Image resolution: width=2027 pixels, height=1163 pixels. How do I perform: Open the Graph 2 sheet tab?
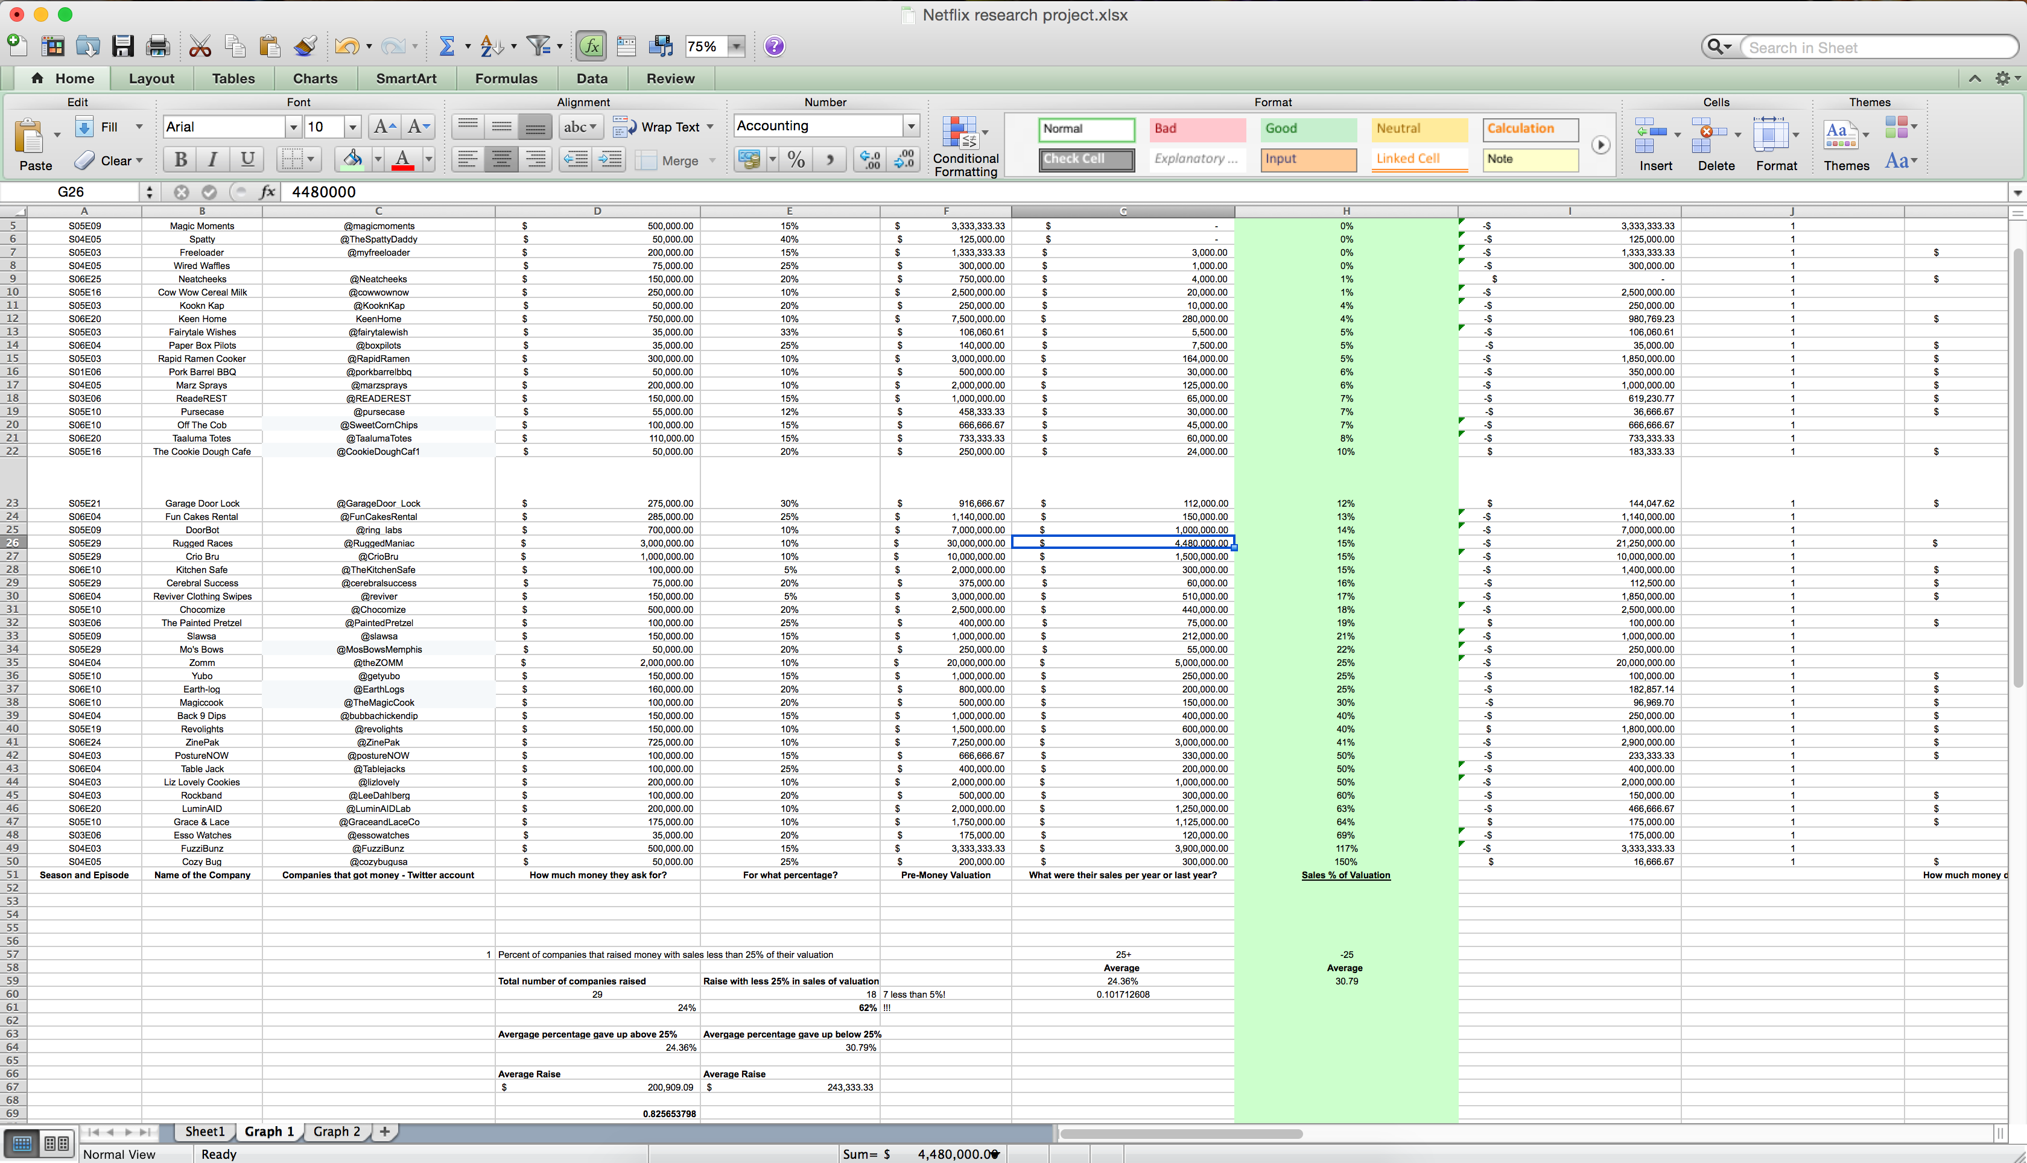336,1131
